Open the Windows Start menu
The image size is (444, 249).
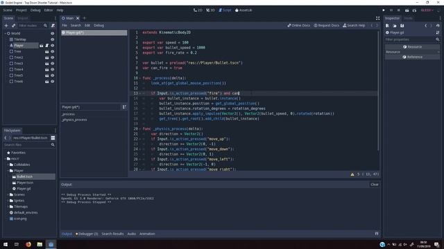point(6,244)
